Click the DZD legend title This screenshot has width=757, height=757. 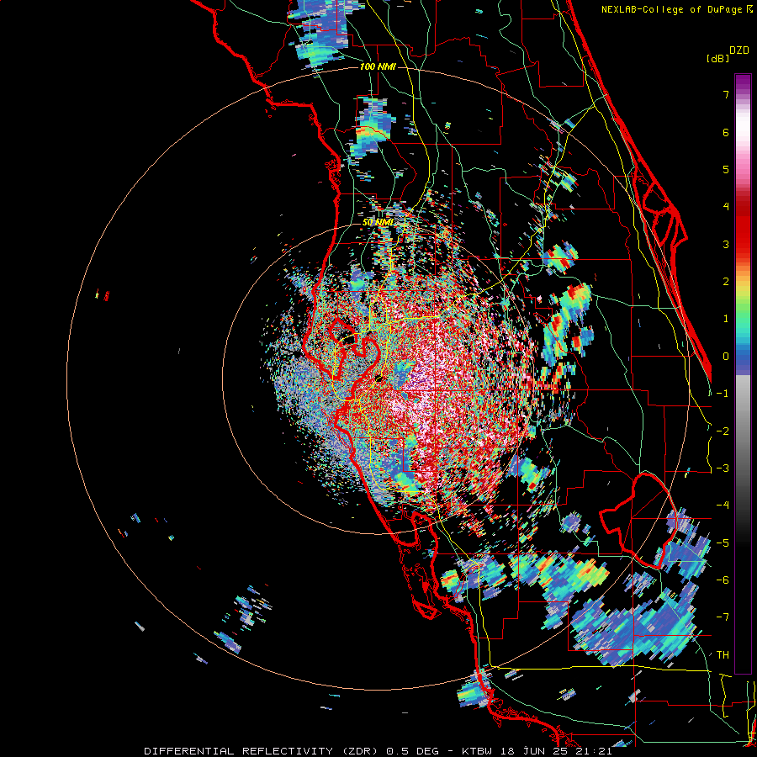click(x=739, y=50)
